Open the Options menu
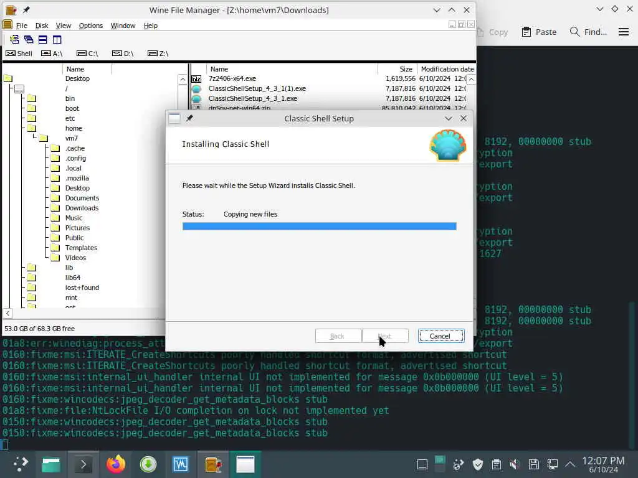 (91, 26)
